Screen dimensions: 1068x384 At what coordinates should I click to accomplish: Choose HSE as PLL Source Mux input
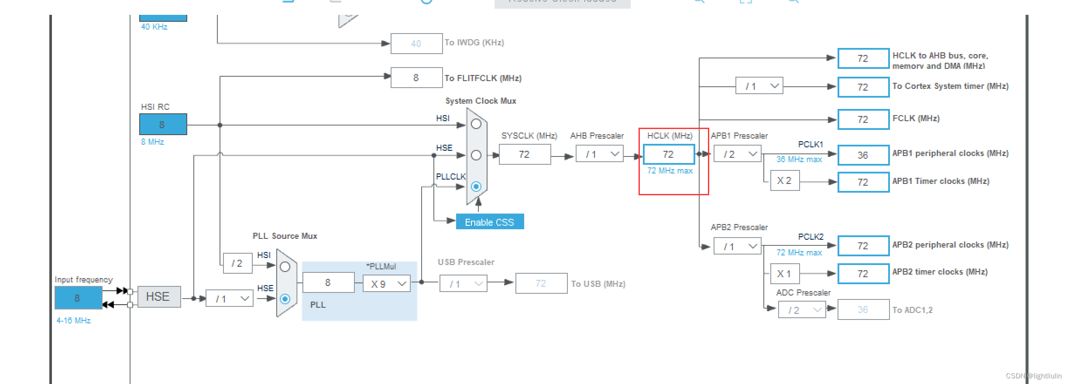coord(285,299)
